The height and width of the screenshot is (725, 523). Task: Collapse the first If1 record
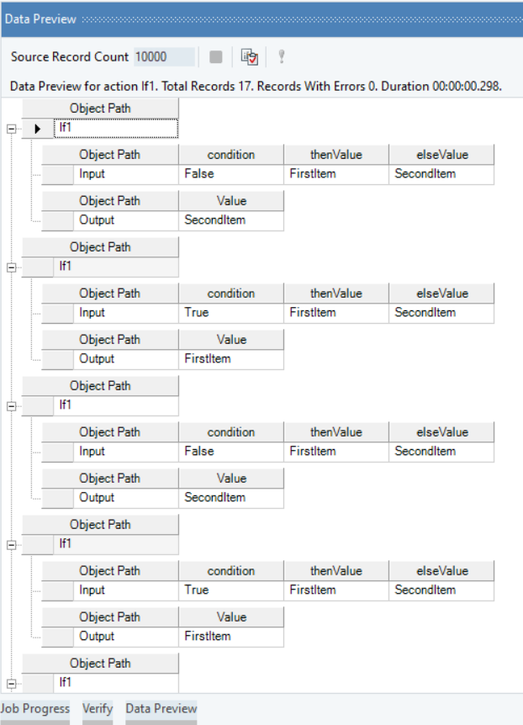pyautogui.click(x=12, y=129)
